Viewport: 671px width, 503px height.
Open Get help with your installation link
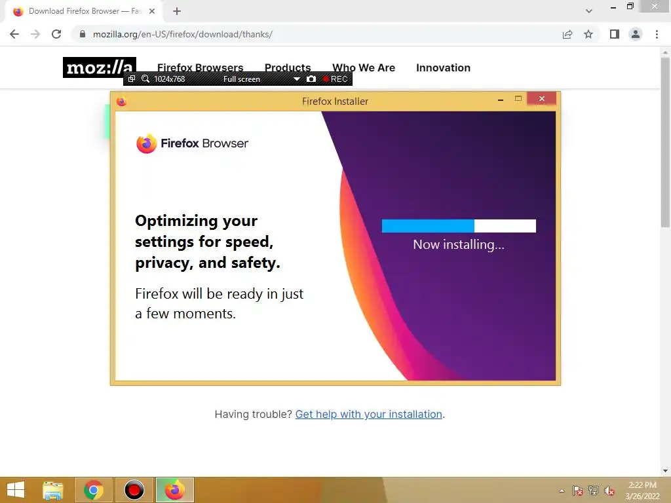368,414
